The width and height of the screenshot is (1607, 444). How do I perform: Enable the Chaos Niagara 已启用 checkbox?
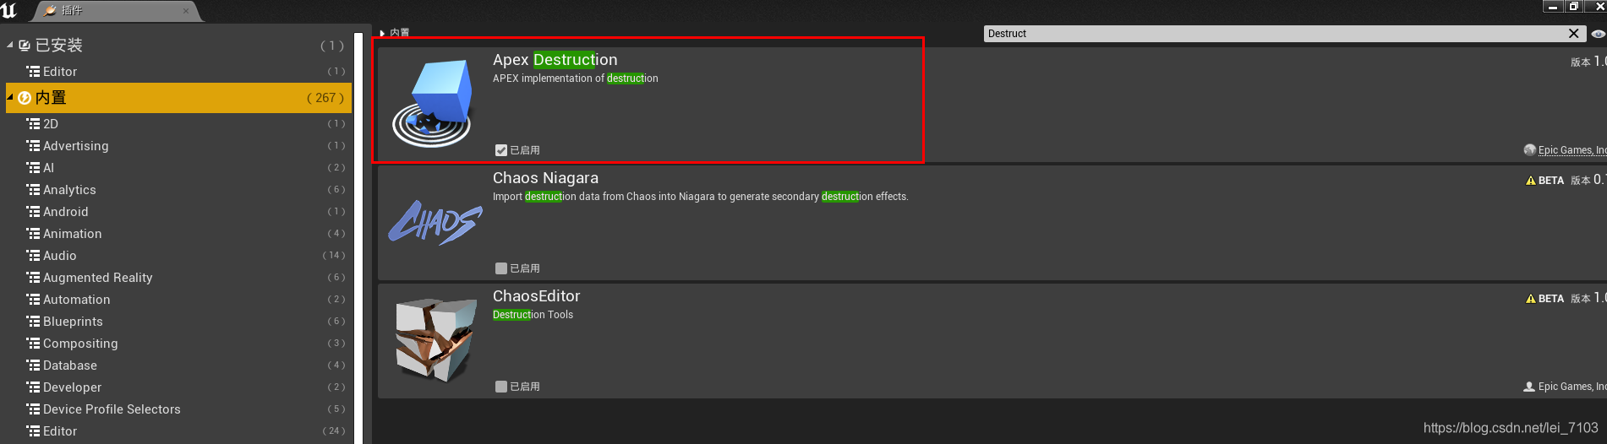501,268
